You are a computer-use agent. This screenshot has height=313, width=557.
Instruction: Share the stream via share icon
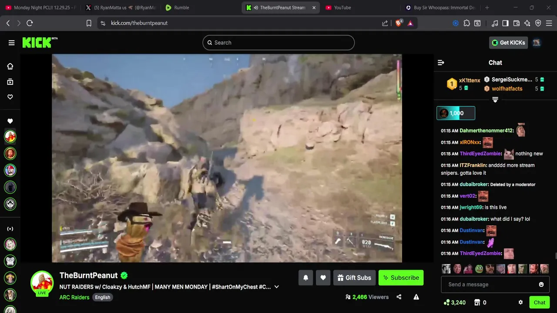(399, 297)
